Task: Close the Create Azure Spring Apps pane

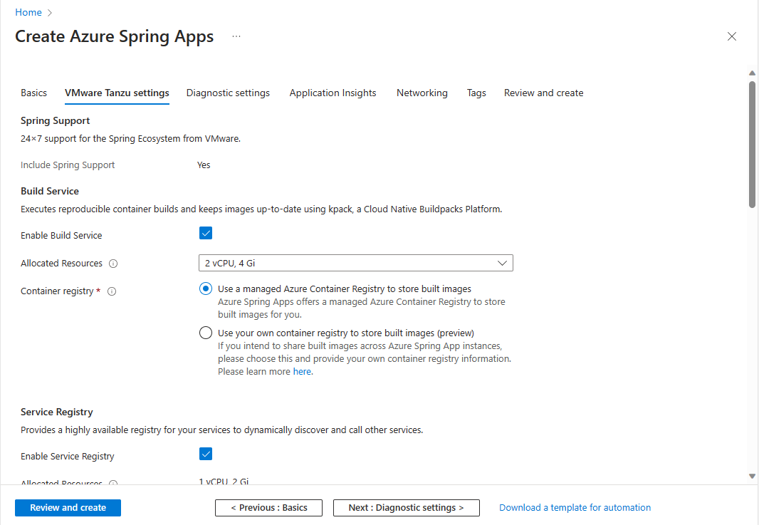Action: [731, 37]
